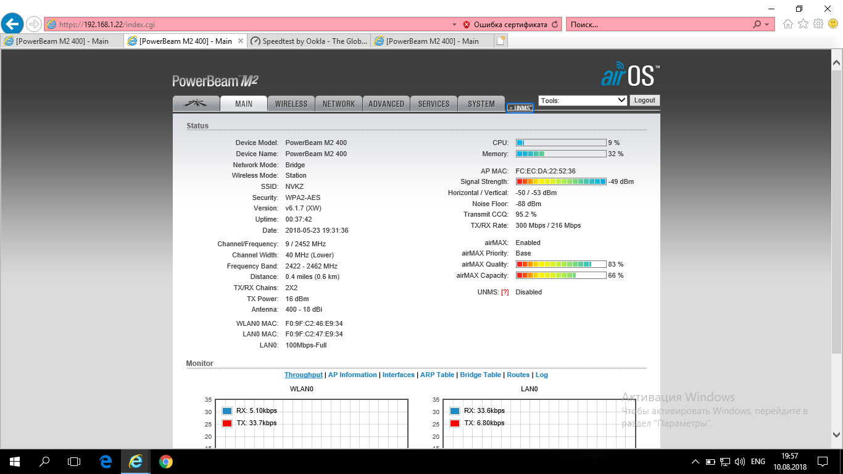Click the Logout button
Viewport: 843px width, 474px height.
click(644, 100)
